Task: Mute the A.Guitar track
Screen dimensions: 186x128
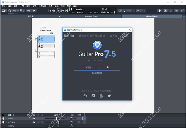Action: (38, 122)
